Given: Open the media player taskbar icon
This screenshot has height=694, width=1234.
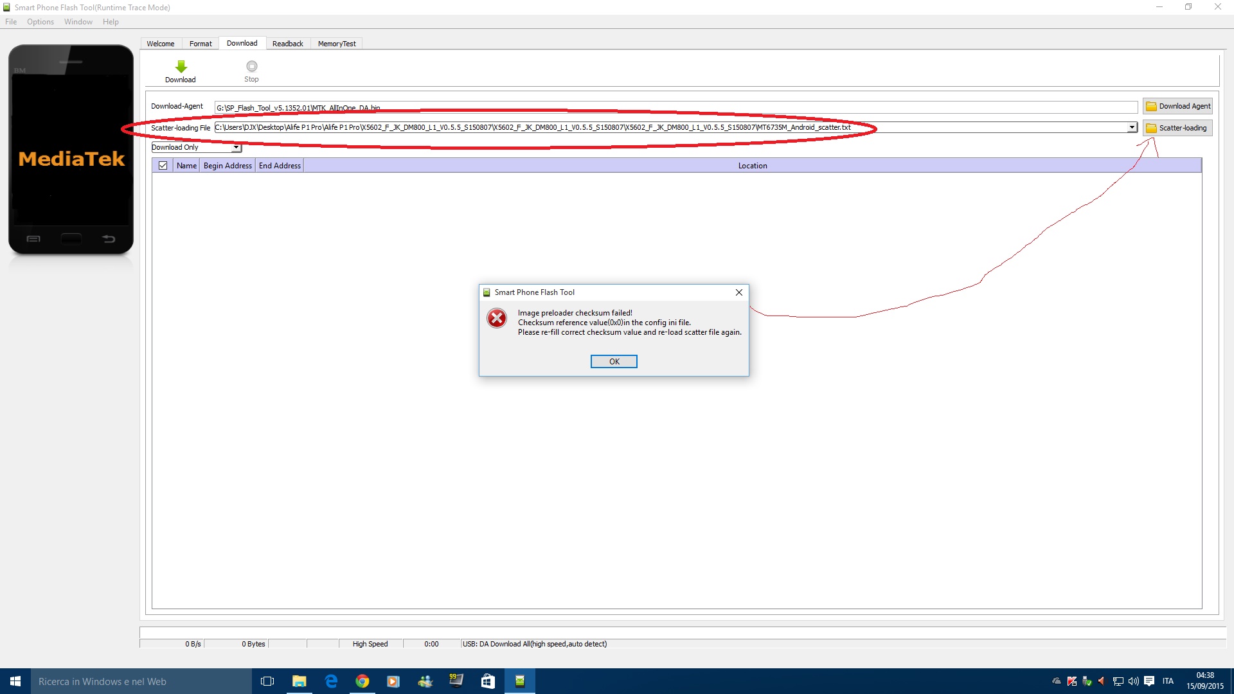Looking at the screenshot, I should tap(393, 681).
